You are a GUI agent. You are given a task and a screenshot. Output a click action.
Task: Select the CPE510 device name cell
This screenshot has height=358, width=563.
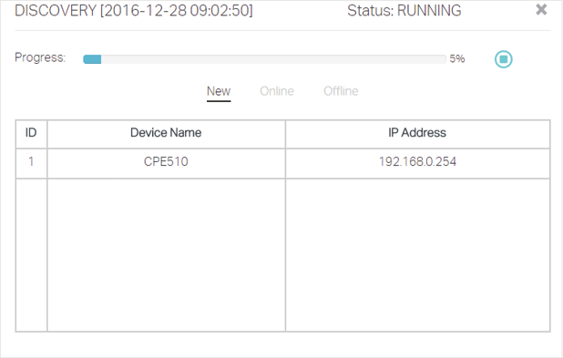pyautogui.click(x=166, y=162)
